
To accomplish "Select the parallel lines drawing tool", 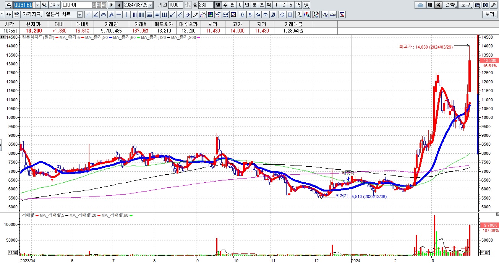I will [x=179, y=15].
